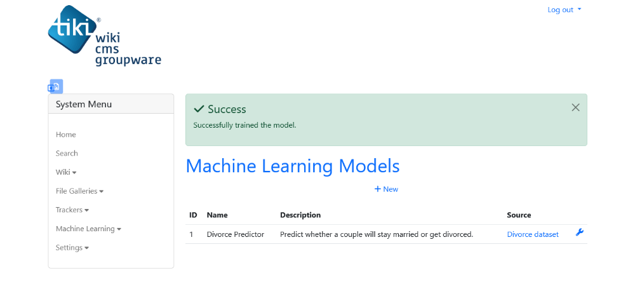
Task: Click the wrench actions icon for Divorce Predictor
Action: pyautogui.click(x=580, y=232)
